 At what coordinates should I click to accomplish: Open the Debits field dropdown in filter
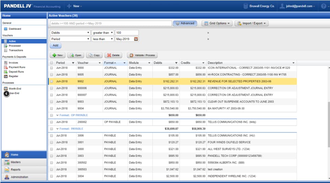(70, 33)
